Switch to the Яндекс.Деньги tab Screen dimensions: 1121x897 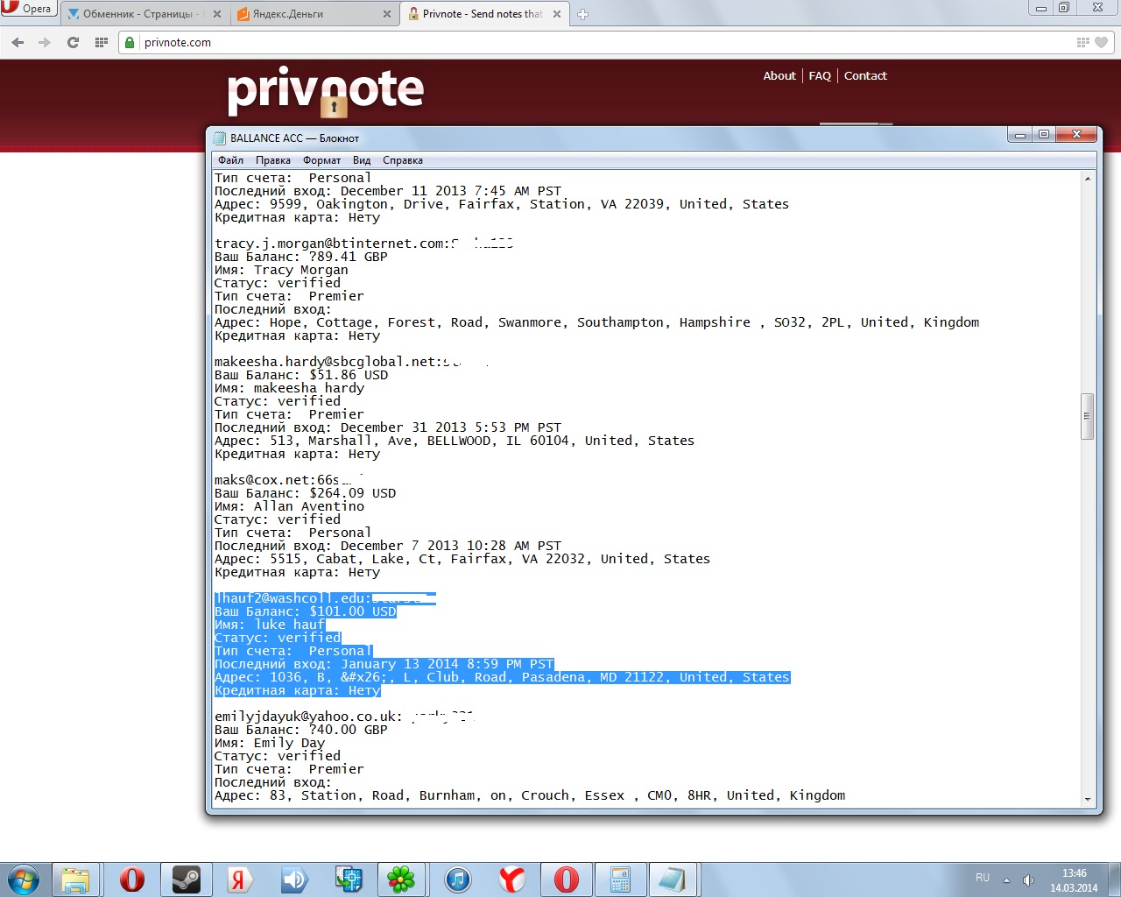tap(314, 14)
